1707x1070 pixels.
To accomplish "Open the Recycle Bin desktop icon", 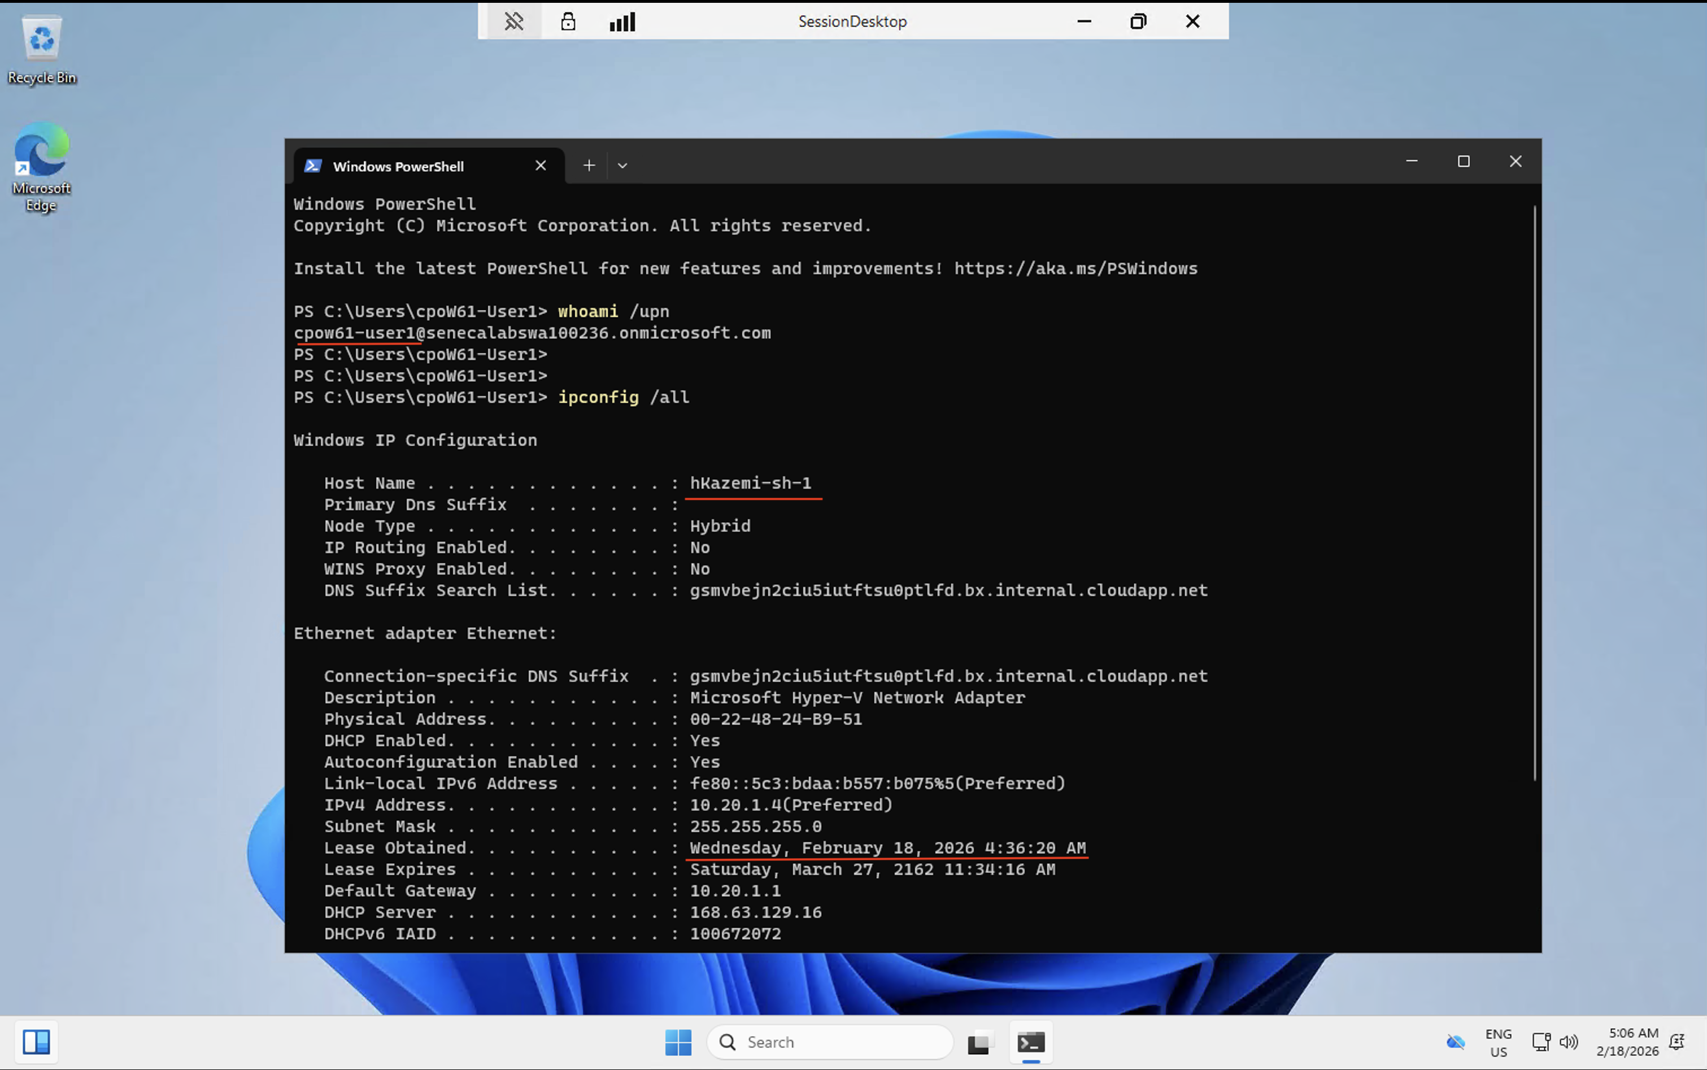I will (x=42, y=51).
